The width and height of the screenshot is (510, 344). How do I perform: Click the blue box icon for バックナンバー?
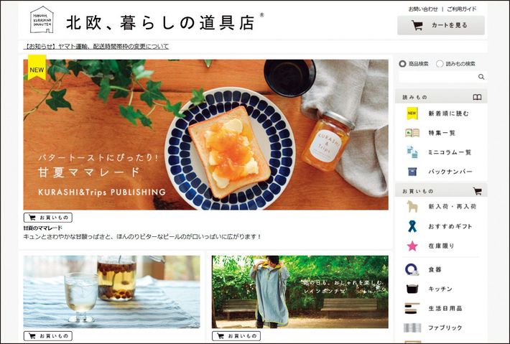[412, 172]
